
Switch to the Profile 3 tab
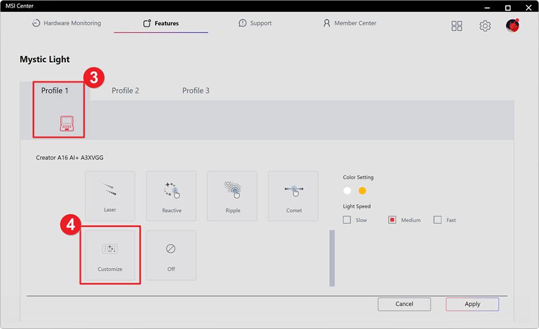(196, 91)
